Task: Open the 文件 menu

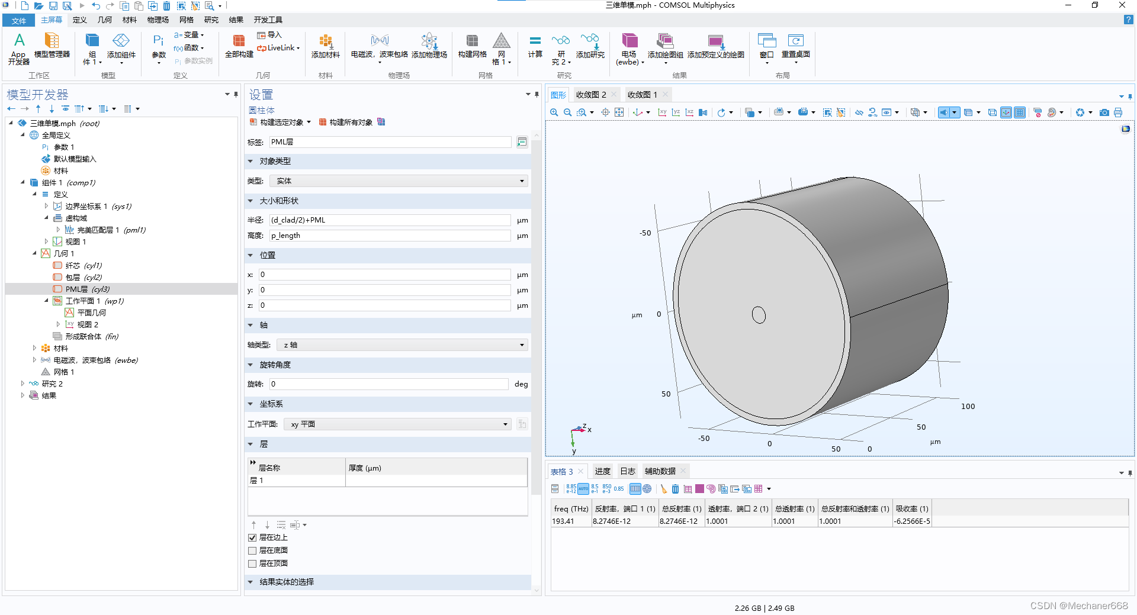Action: (x=19, y=21)
